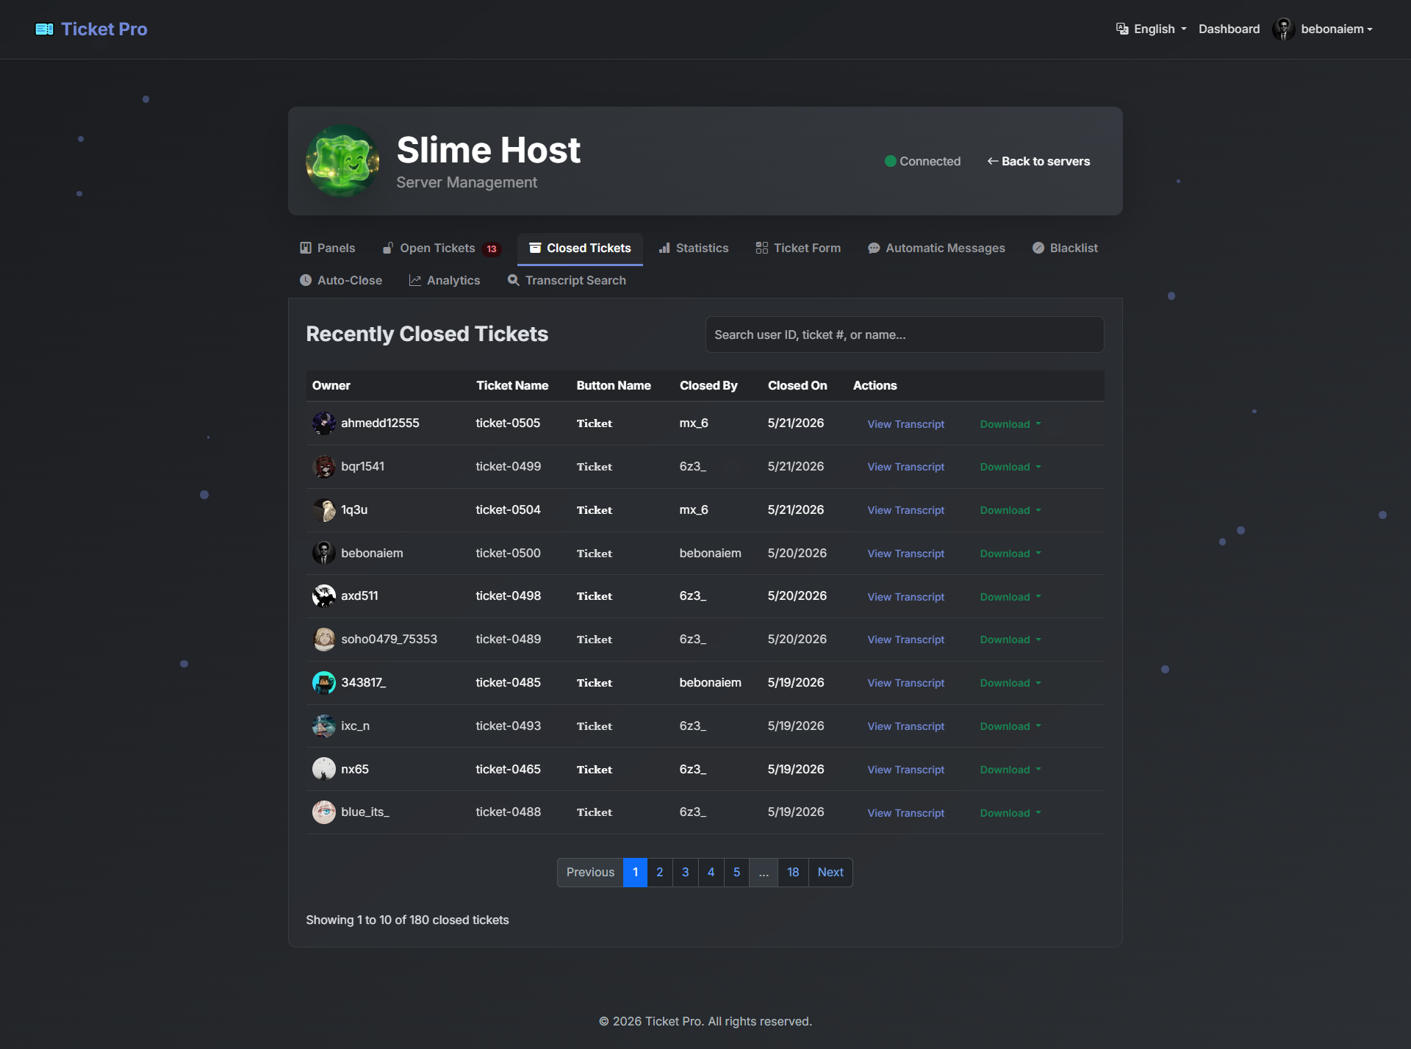The width and height of the screenshot is (1411, 1049).
Task: Click the Ticket Pro logo icon
Action: [x=44, y=29]
